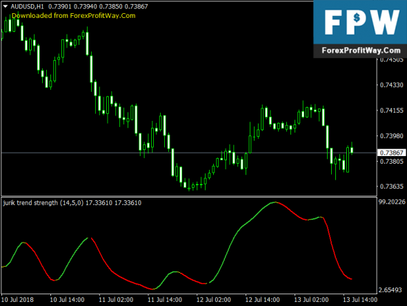407x306 pixels.
Task: Click the 13 Jul 02:00 time label
Action: 311,300
